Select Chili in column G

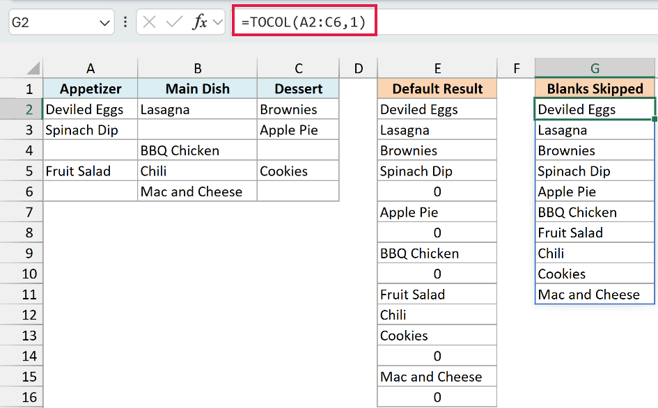click(x=595, y=253)
